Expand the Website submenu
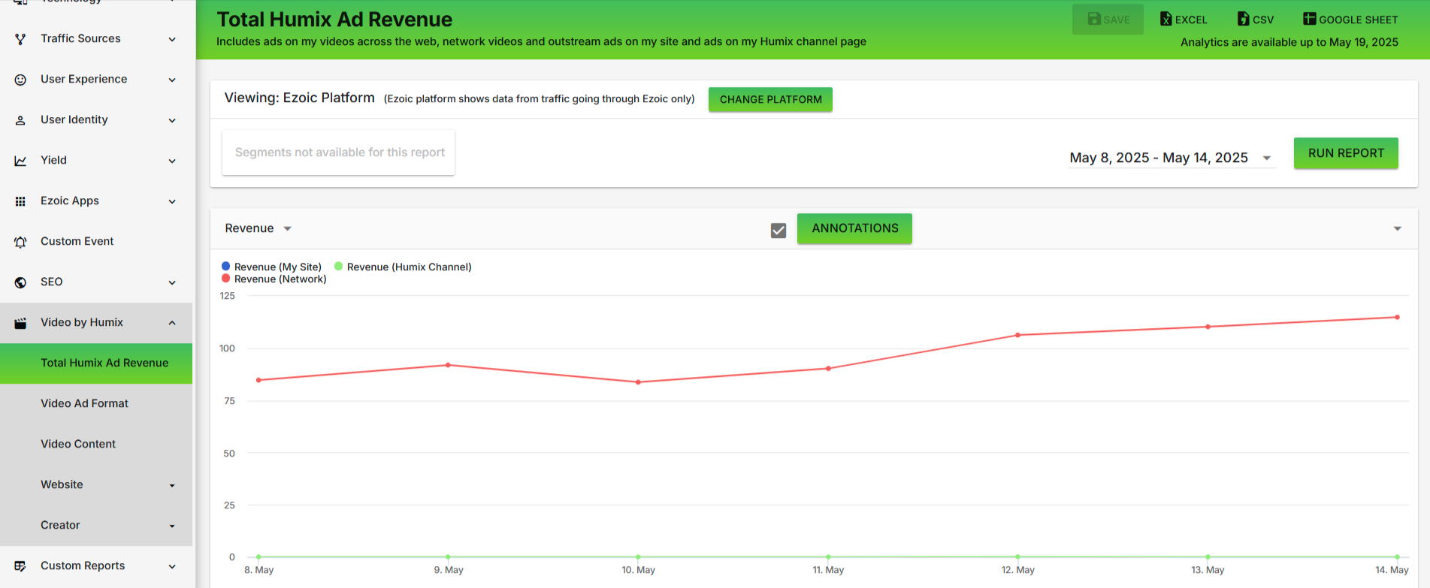The image size is (1430, 588). coord(172,485)
